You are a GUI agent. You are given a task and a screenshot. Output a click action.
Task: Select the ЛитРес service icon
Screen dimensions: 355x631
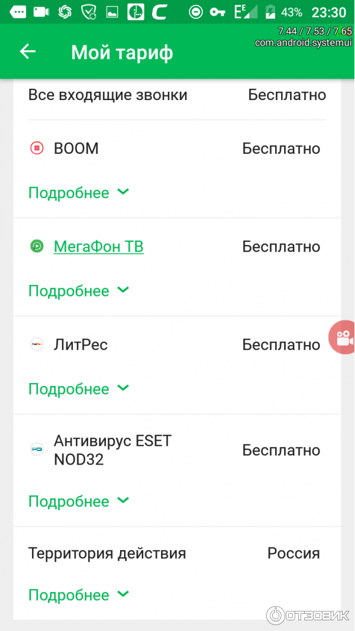pos(37,345)
